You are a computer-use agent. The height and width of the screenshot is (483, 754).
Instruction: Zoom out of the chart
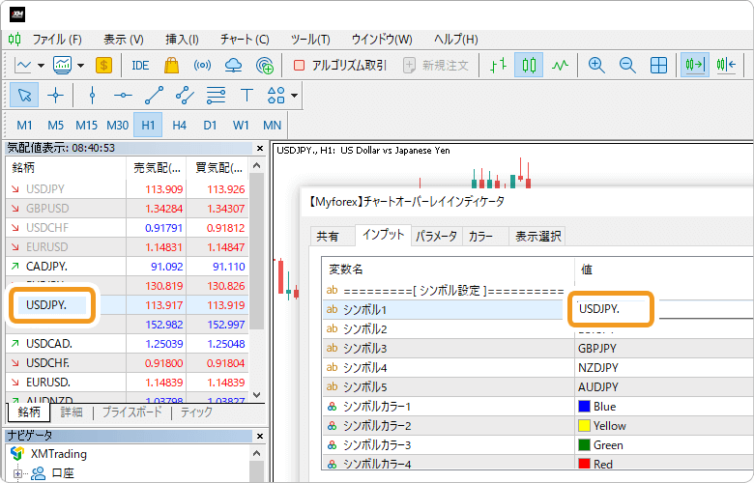(x=627, y=66)
